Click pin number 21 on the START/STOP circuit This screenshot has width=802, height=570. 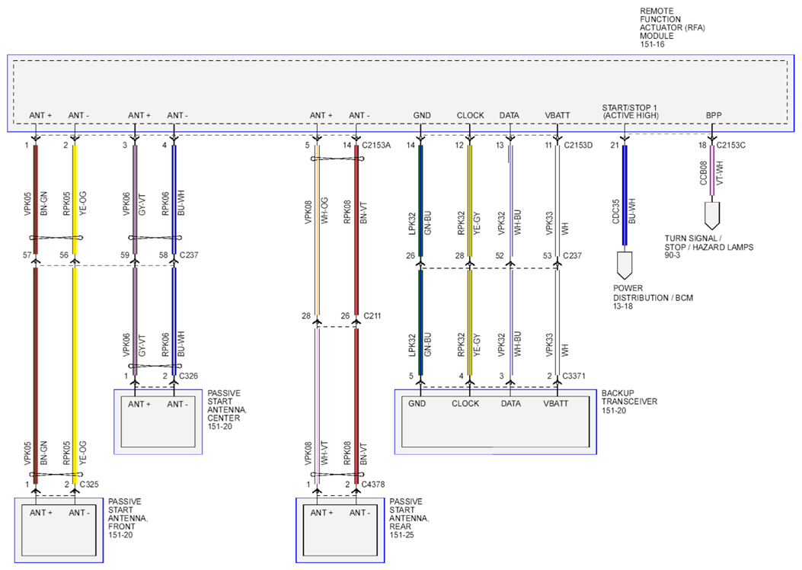pyautogui.click(x=615, y=146)
